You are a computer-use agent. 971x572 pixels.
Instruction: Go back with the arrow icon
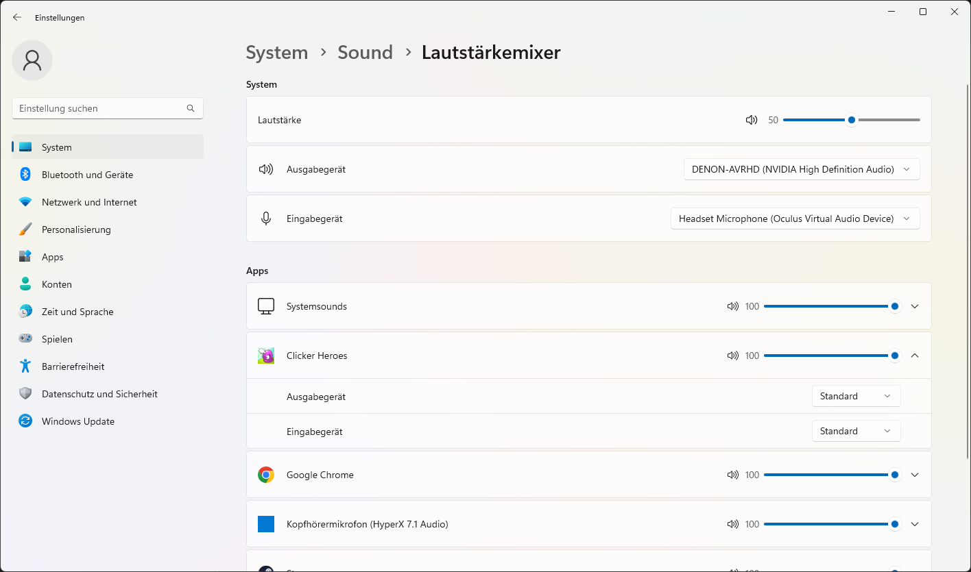tap(17, 17)
